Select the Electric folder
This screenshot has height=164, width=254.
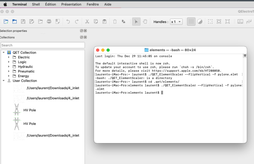(24, 57)
